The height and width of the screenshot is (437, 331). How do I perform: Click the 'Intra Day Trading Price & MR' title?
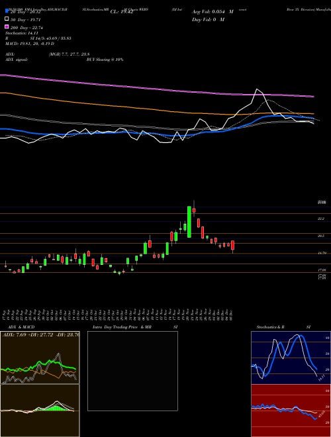tap(122, 327)
